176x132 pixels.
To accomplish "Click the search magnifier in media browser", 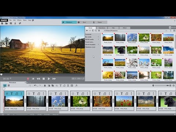I will click(96, 31).
